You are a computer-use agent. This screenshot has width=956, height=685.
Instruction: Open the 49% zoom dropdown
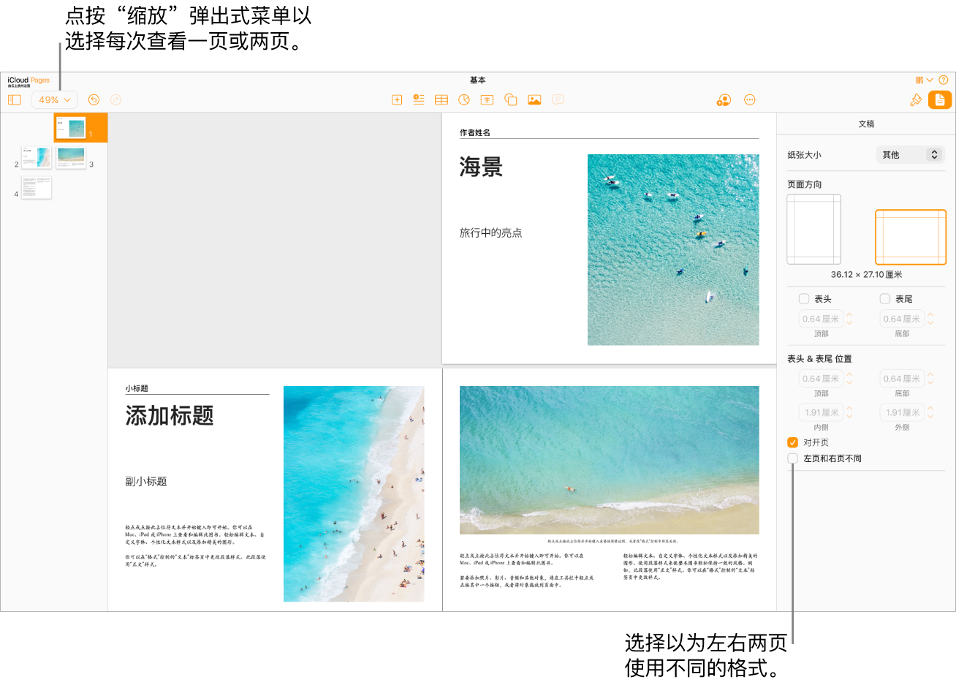click(x=54, y=99)
